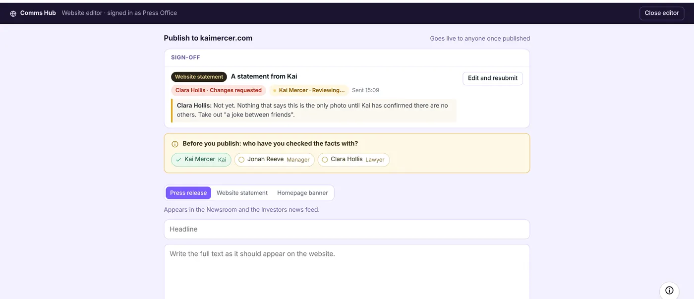Click the Close editor button
This screenshot has width=694, height=299.
[662, 13]
